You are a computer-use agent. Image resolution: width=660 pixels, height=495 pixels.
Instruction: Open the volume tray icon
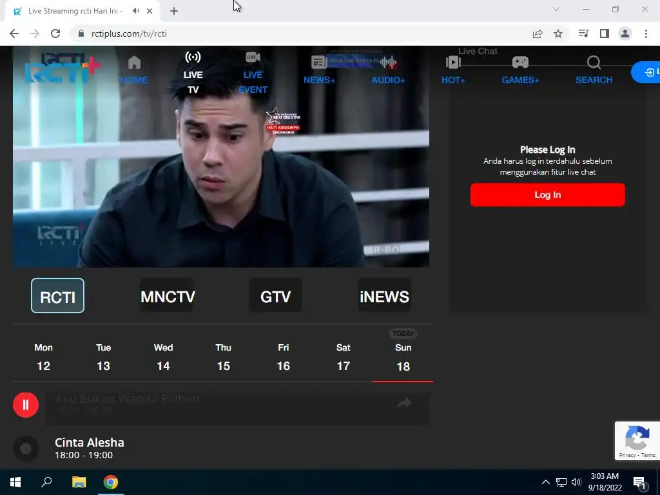(x=576, y=482)
